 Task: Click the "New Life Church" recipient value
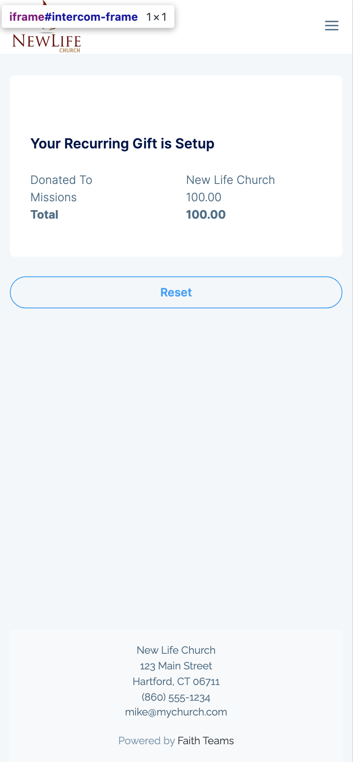coord(231,180)
